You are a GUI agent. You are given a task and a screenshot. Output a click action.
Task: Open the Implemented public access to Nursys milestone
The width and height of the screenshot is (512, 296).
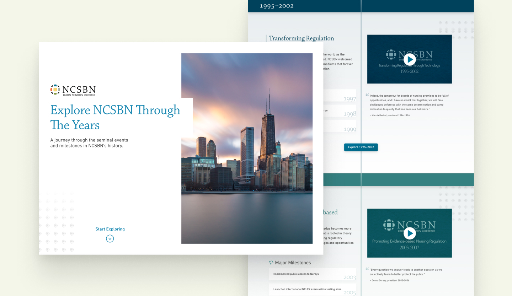click(x=312, y=274)
